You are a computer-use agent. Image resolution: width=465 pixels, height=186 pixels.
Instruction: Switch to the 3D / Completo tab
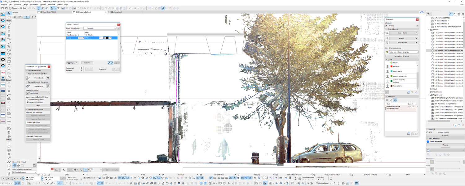[x=116, y=12]
